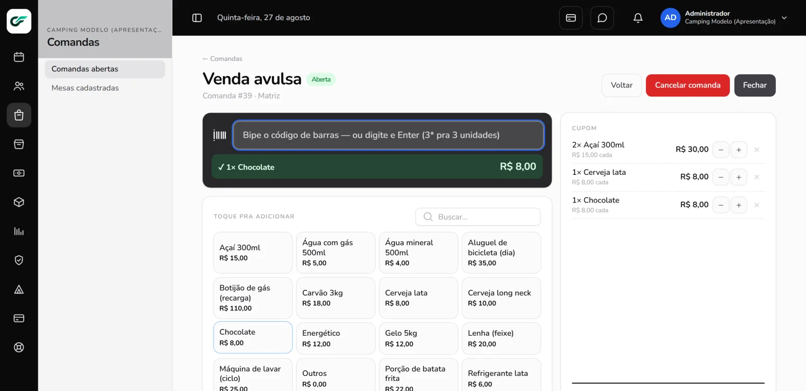Click the Voltar button
This screenshot has height=391, width=806.
622,85
